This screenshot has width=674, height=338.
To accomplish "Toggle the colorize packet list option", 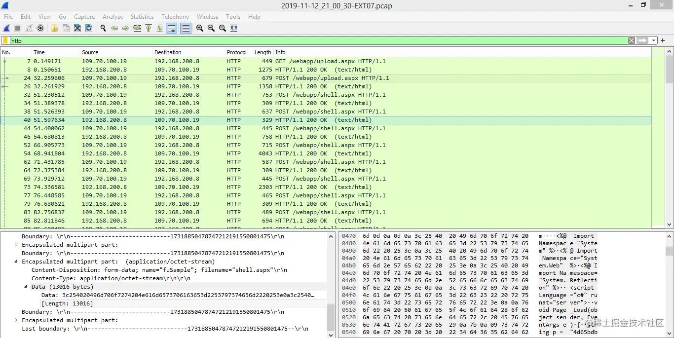I will click(x=185, y=28).
